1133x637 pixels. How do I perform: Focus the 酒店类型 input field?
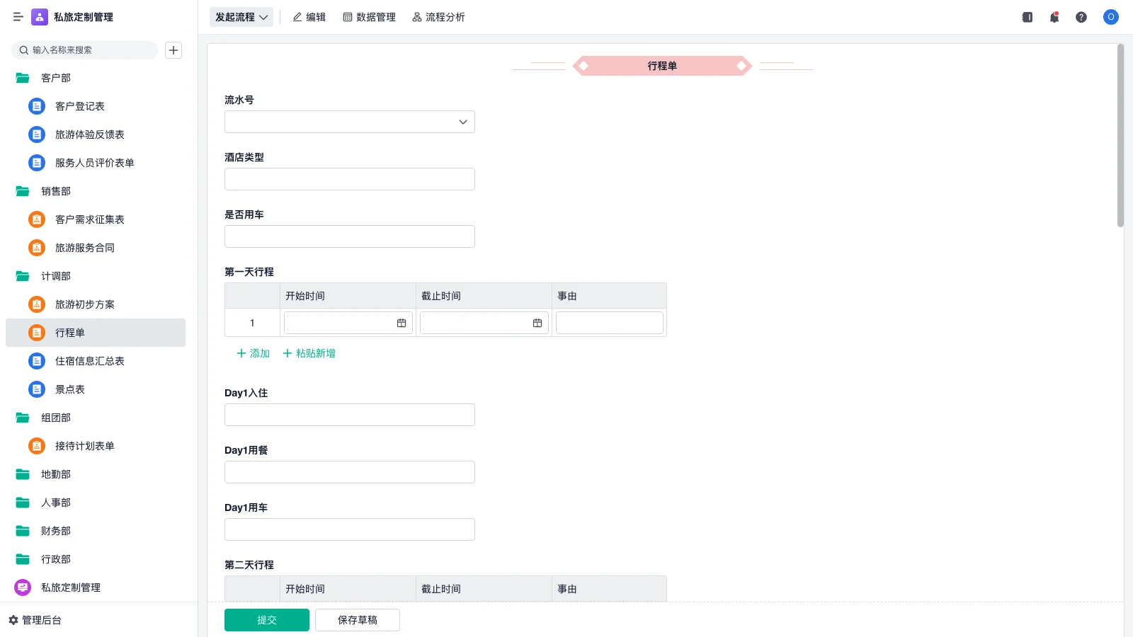click(349, 179)
